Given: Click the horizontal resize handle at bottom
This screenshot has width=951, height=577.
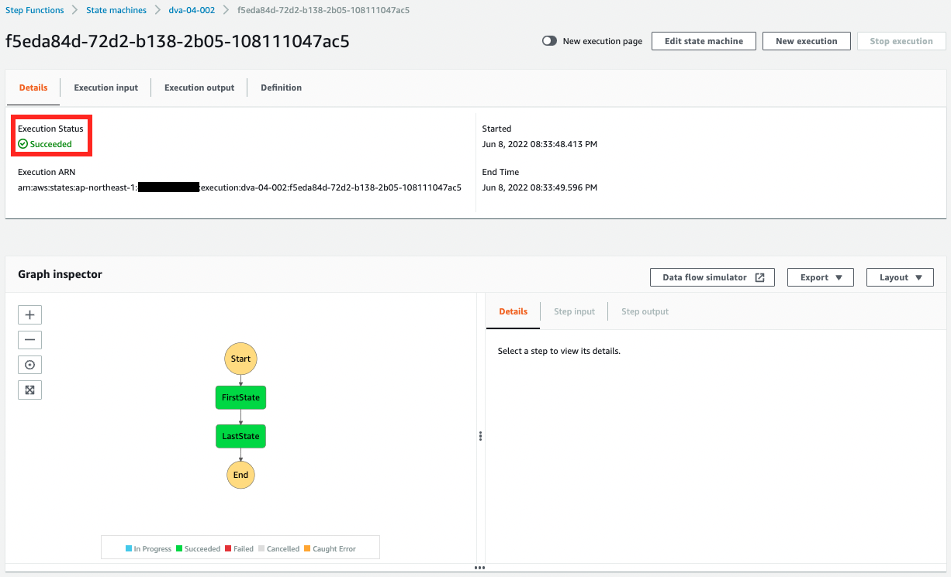Looking at the screenshot, I should coord(479,568).
